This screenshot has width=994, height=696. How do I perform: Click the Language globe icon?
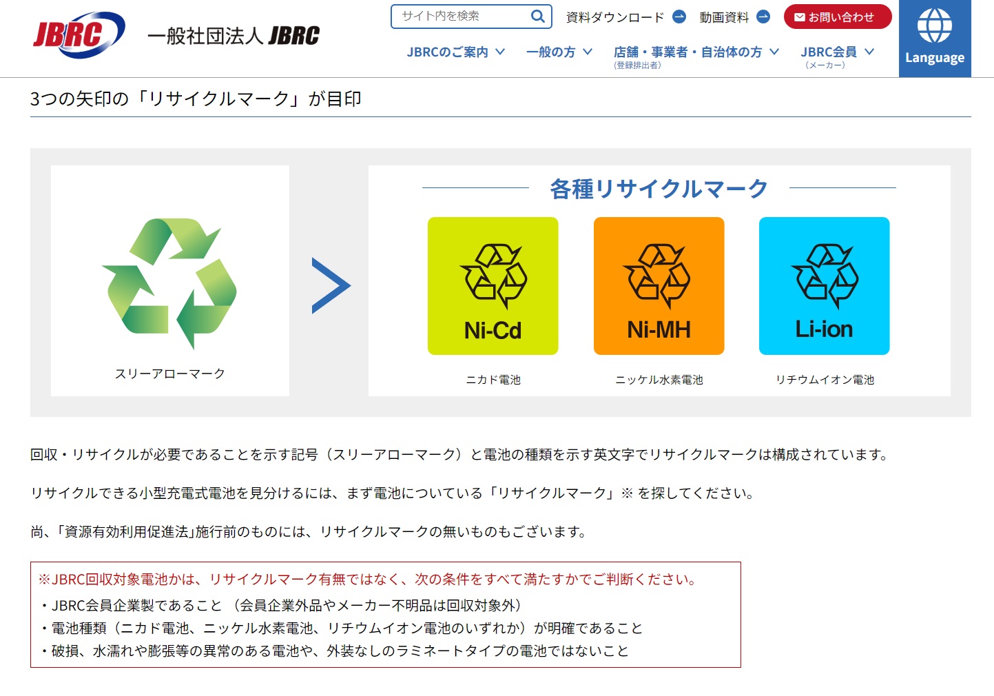[x=934, y=26]
